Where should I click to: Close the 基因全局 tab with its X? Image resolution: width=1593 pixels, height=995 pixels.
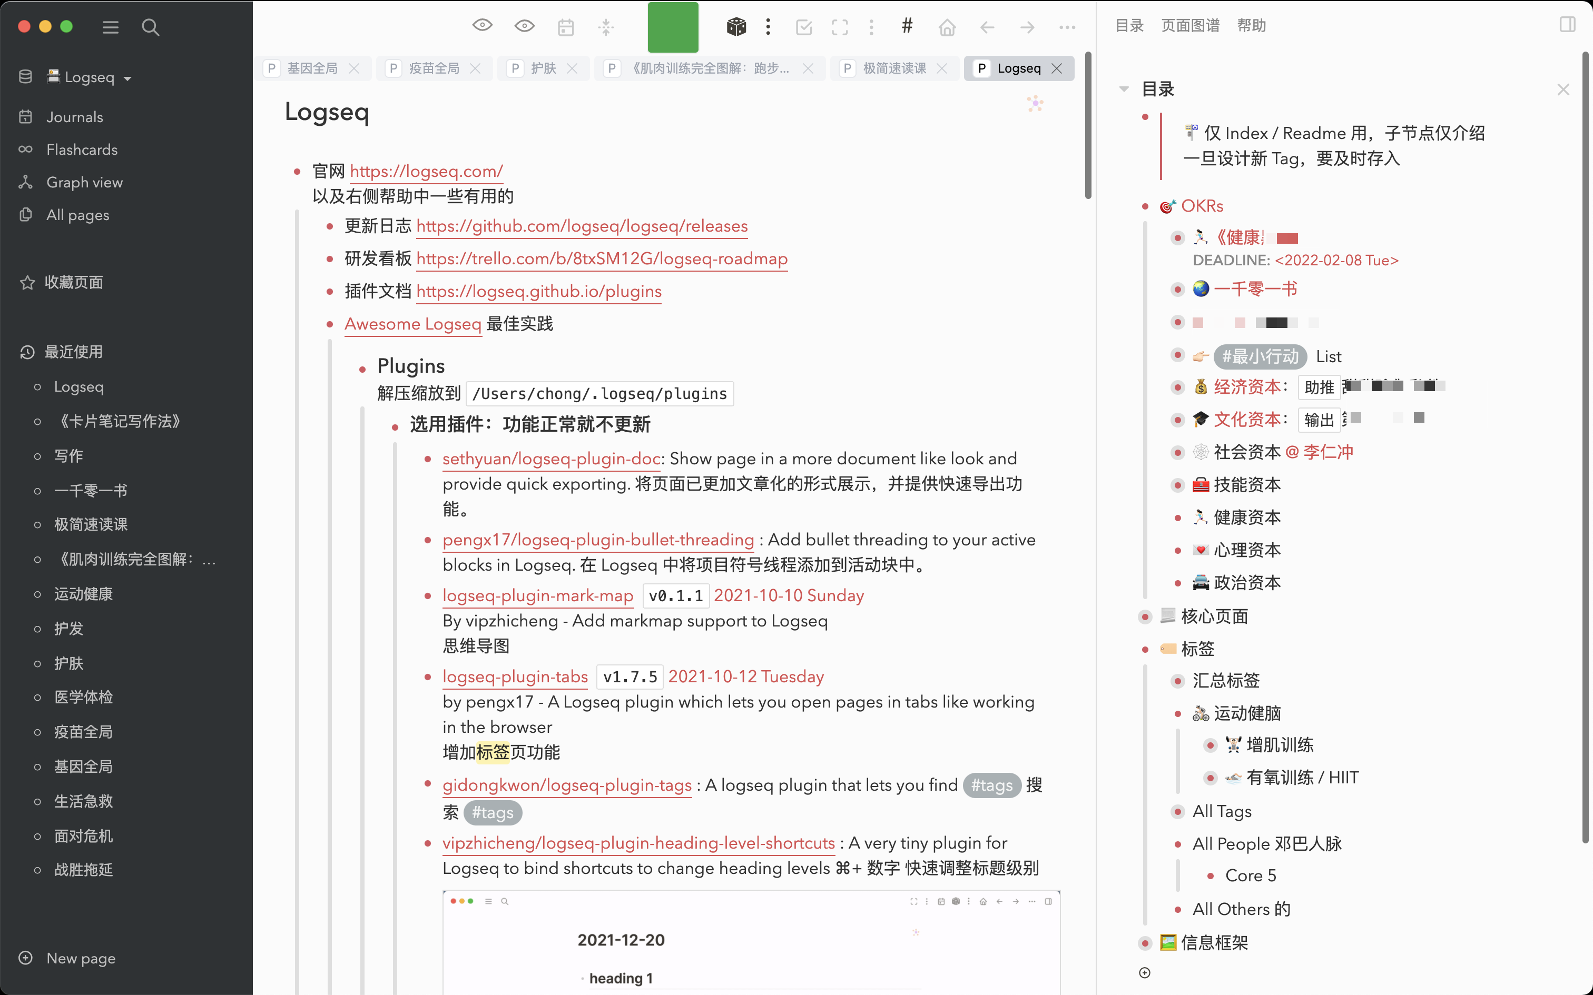(354, 68)
